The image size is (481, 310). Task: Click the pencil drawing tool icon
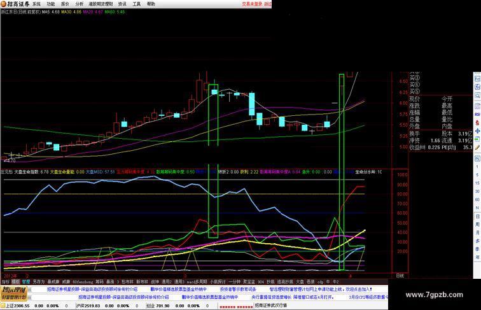click(477, 147)
